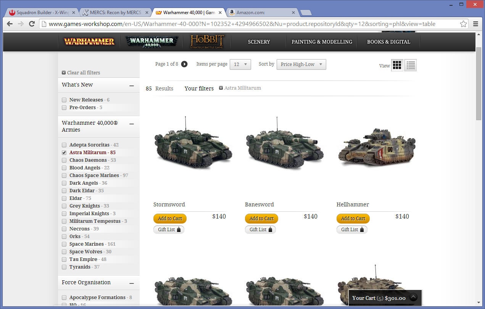
Task: Open the Chrome menu hamburger icon
Action: click(x=475, y=24)
